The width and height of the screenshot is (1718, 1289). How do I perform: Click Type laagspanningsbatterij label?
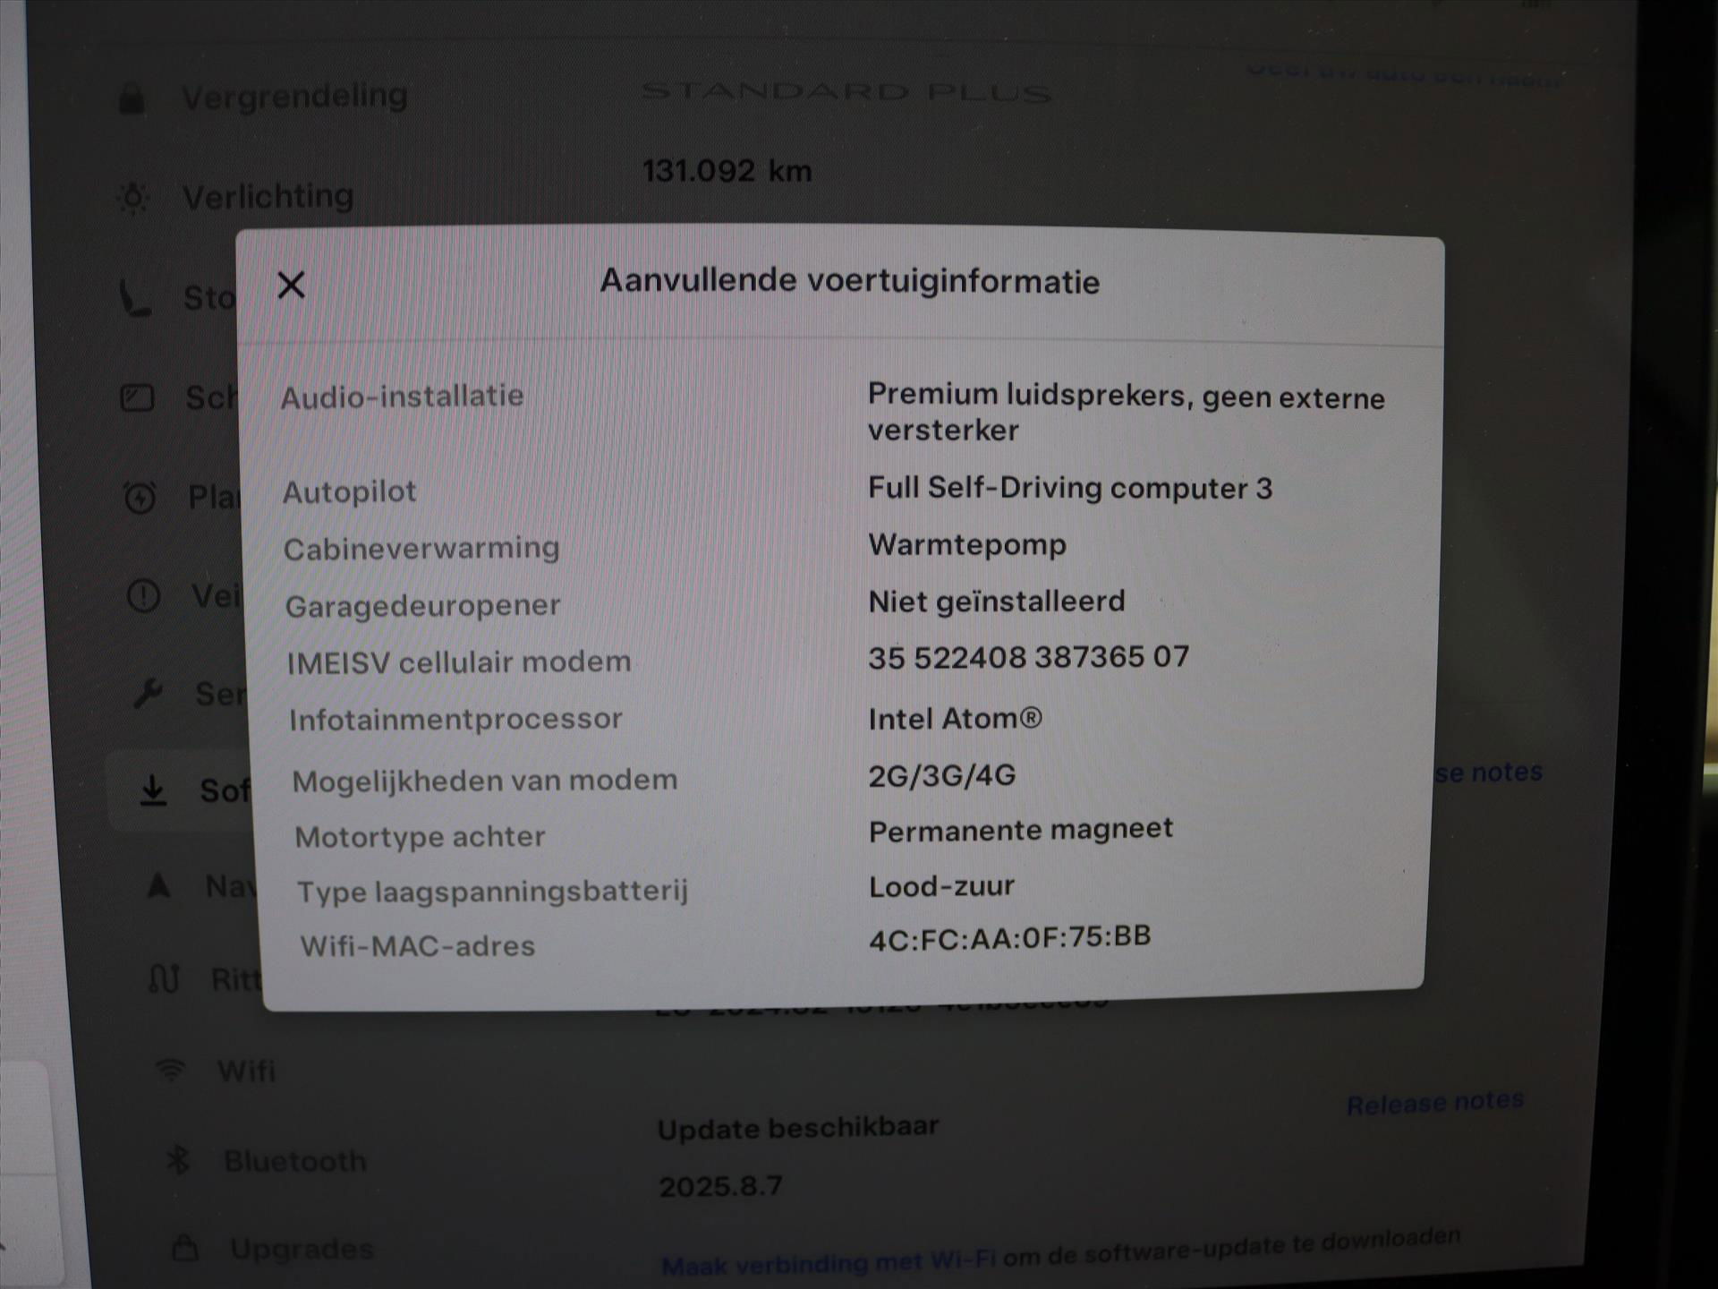tap(492, 892)
